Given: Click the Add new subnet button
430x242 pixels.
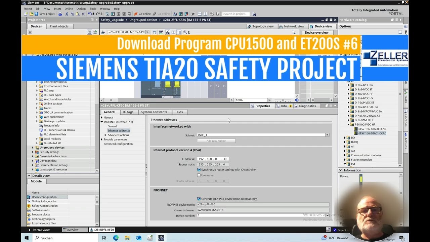Looking at the screenshot, I should point(216,141).
